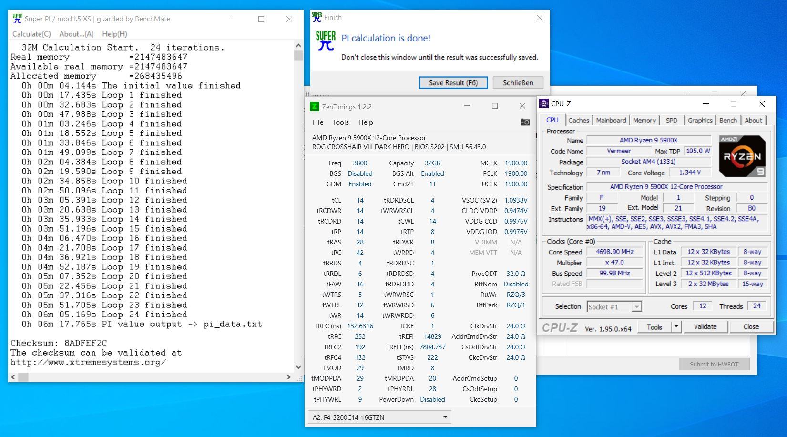The image size is (787, 437).
Task: Click the VSOC (SVI2) voltage value
Action: (516, 200)
